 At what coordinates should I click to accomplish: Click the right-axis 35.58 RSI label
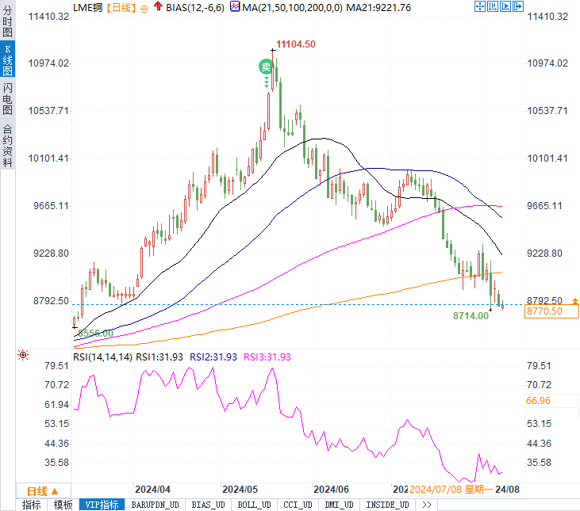coord(539,463)
